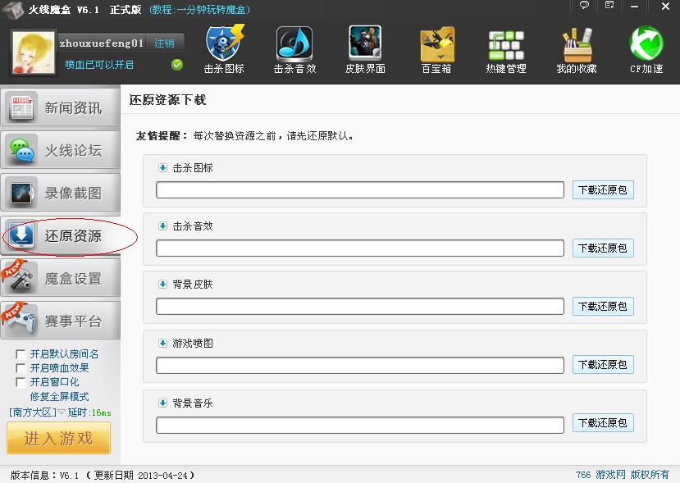Click the download arrow icon beside 击杀音效
Viewport: 680px width, 483px height.
162,226
